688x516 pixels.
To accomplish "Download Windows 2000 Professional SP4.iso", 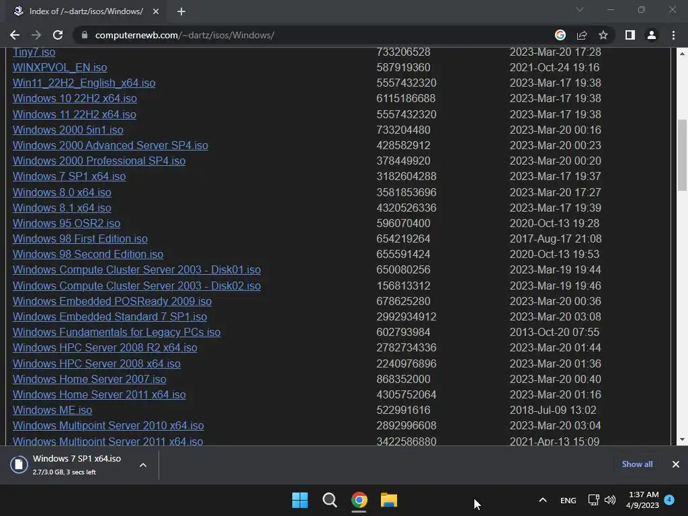I will pyautogui.click(x=99, y=161).
